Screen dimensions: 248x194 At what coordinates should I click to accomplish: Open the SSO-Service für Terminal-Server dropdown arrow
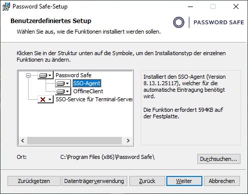[x=50, y=99]
